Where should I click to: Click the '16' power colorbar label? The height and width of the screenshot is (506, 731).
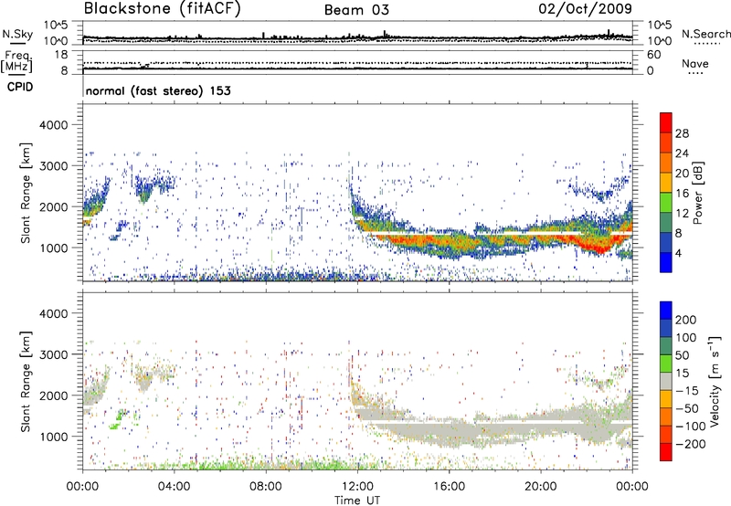(682, 194)
